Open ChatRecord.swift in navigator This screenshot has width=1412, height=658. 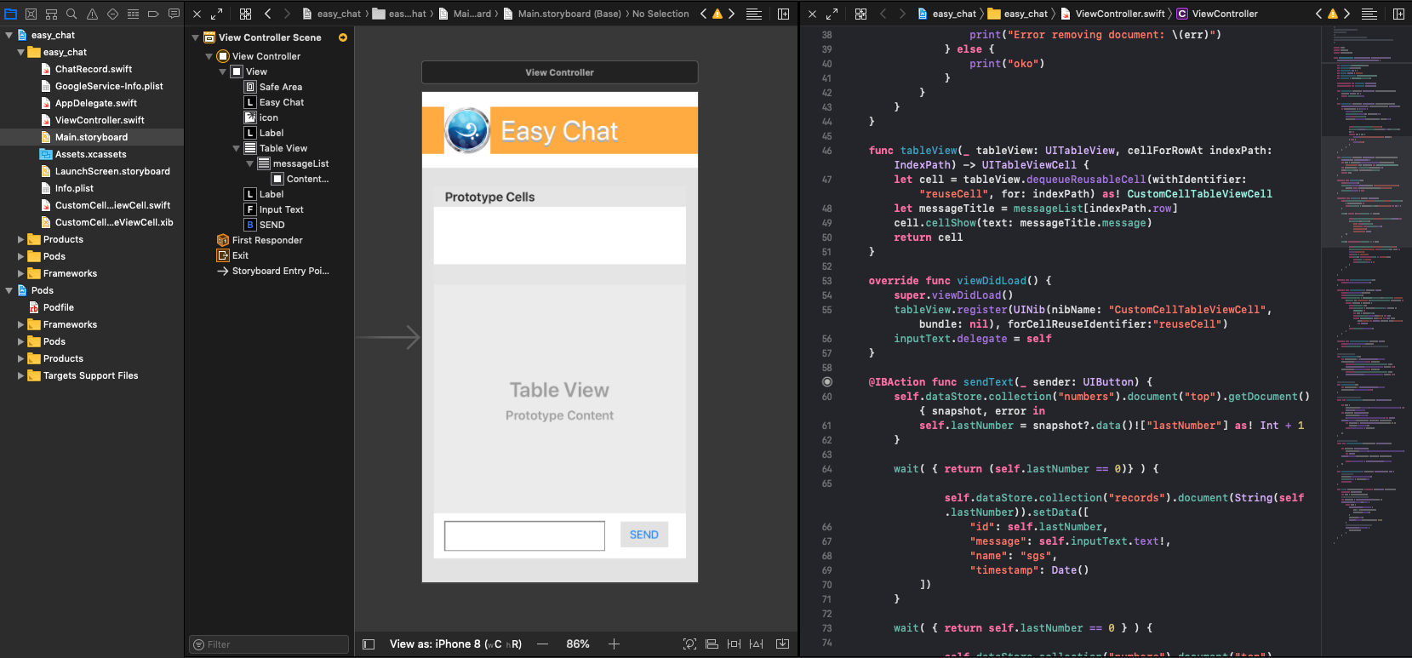[92, 69]
